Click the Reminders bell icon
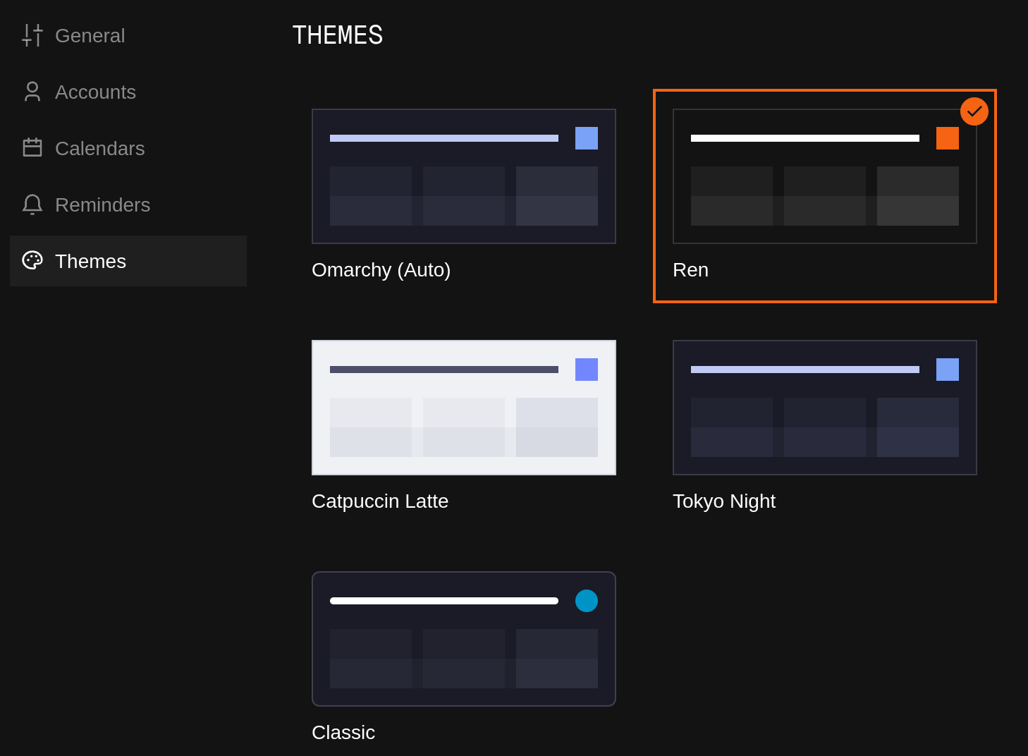Viewport: 1028px width, 756px height. [x=32, y=205]
